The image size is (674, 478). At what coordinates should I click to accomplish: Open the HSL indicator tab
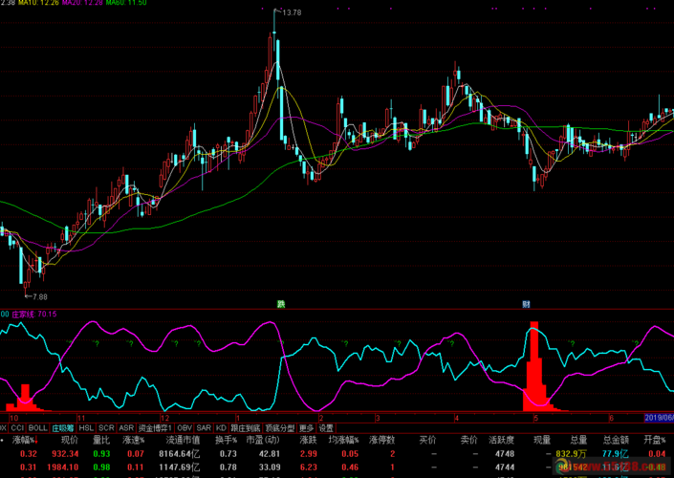86,428
